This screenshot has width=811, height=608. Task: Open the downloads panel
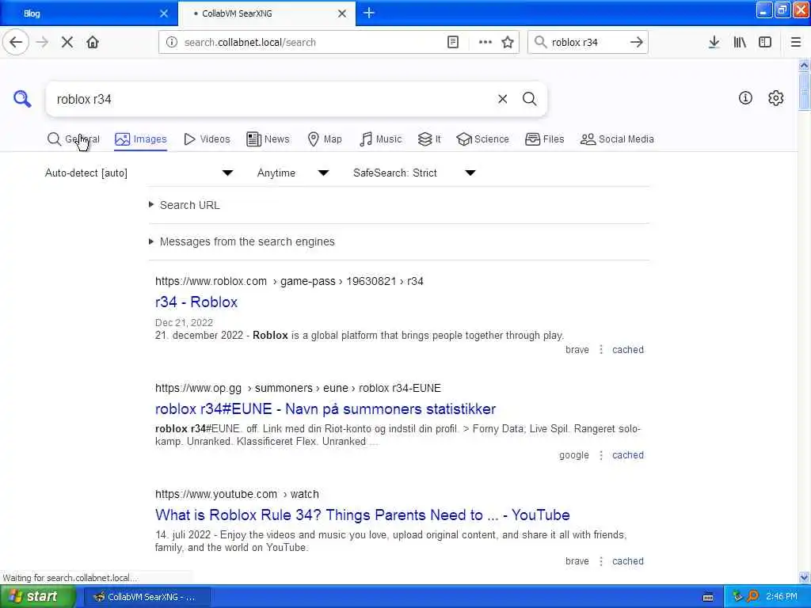pyautogui.click(x=714, y=43)
